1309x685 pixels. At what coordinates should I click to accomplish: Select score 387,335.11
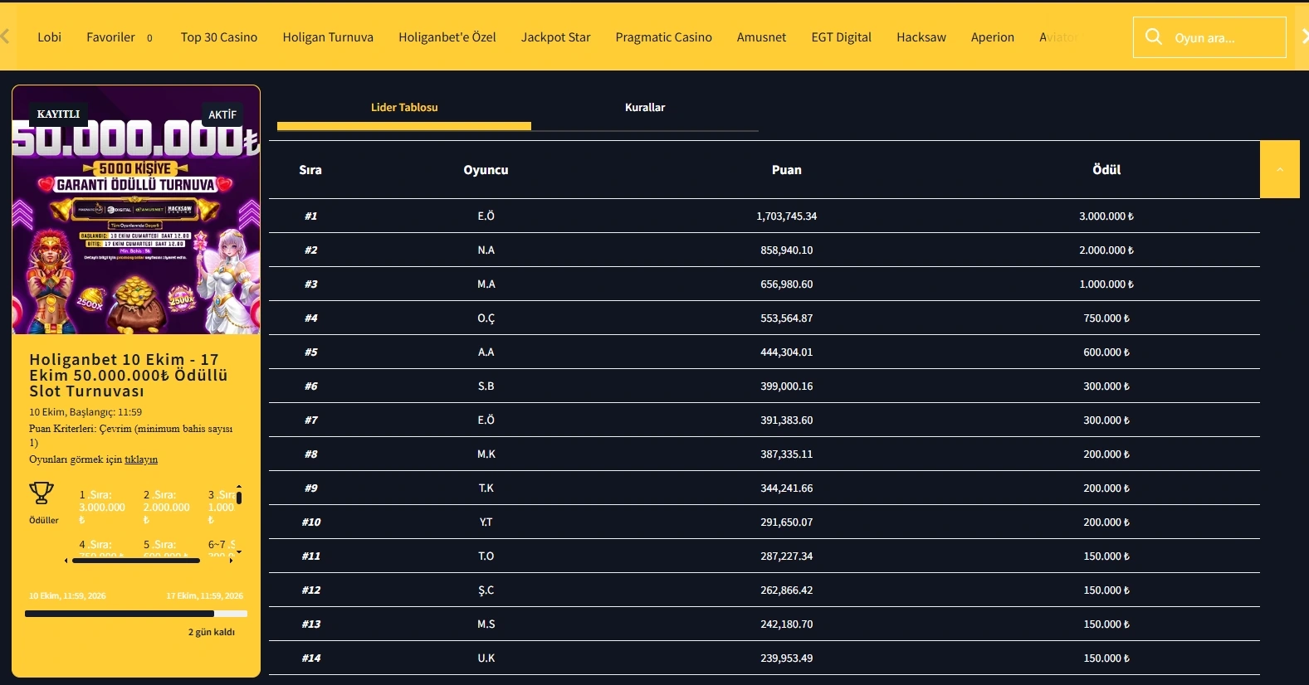pos(787,454)
